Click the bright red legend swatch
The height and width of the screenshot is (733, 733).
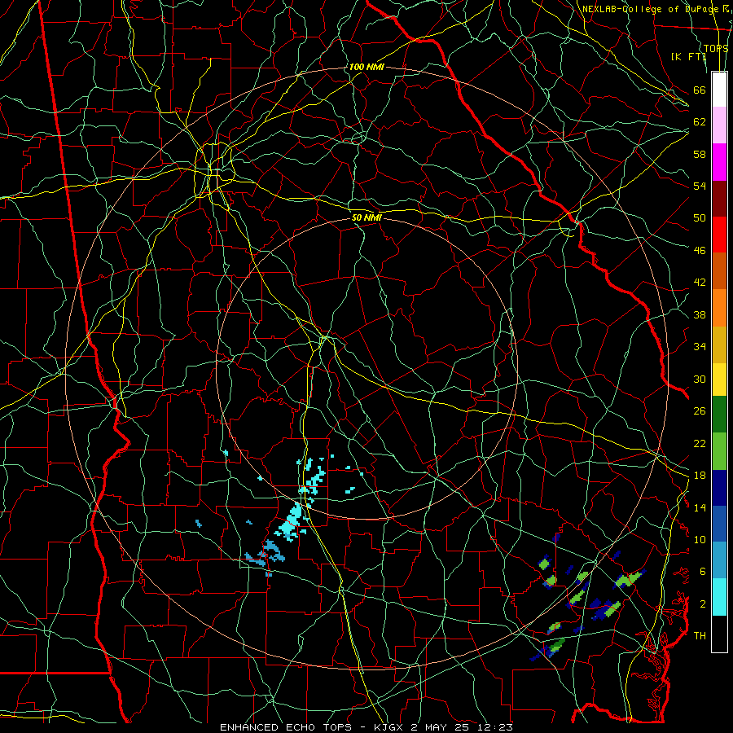click(x=719, y=235)
